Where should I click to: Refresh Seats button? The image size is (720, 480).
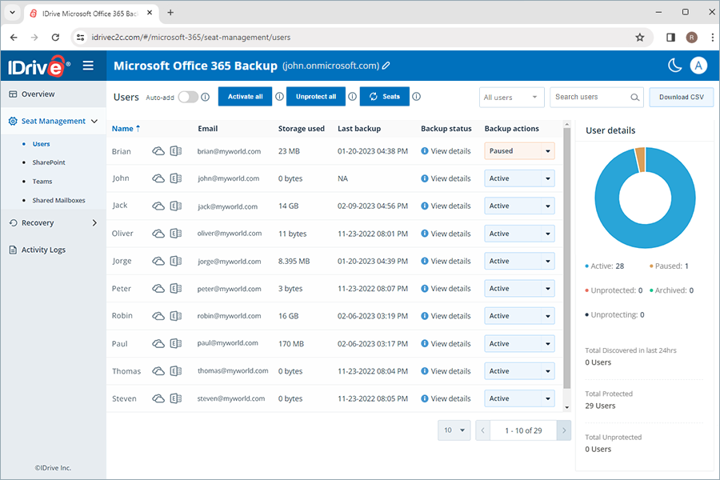(x=385, y=97)
